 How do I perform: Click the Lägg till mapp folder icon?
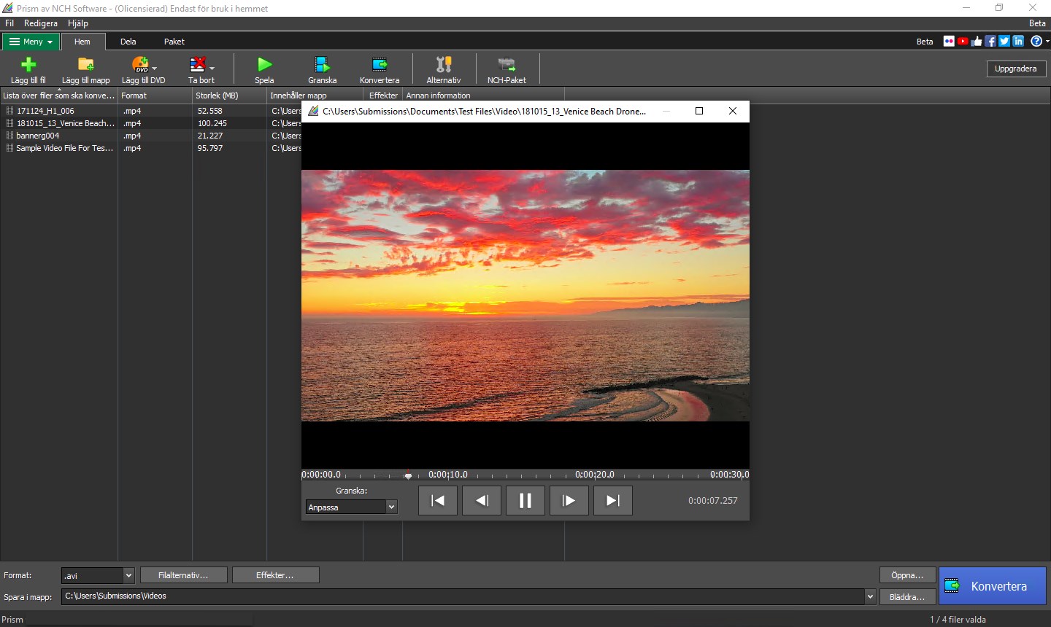(x=85, y=66)
